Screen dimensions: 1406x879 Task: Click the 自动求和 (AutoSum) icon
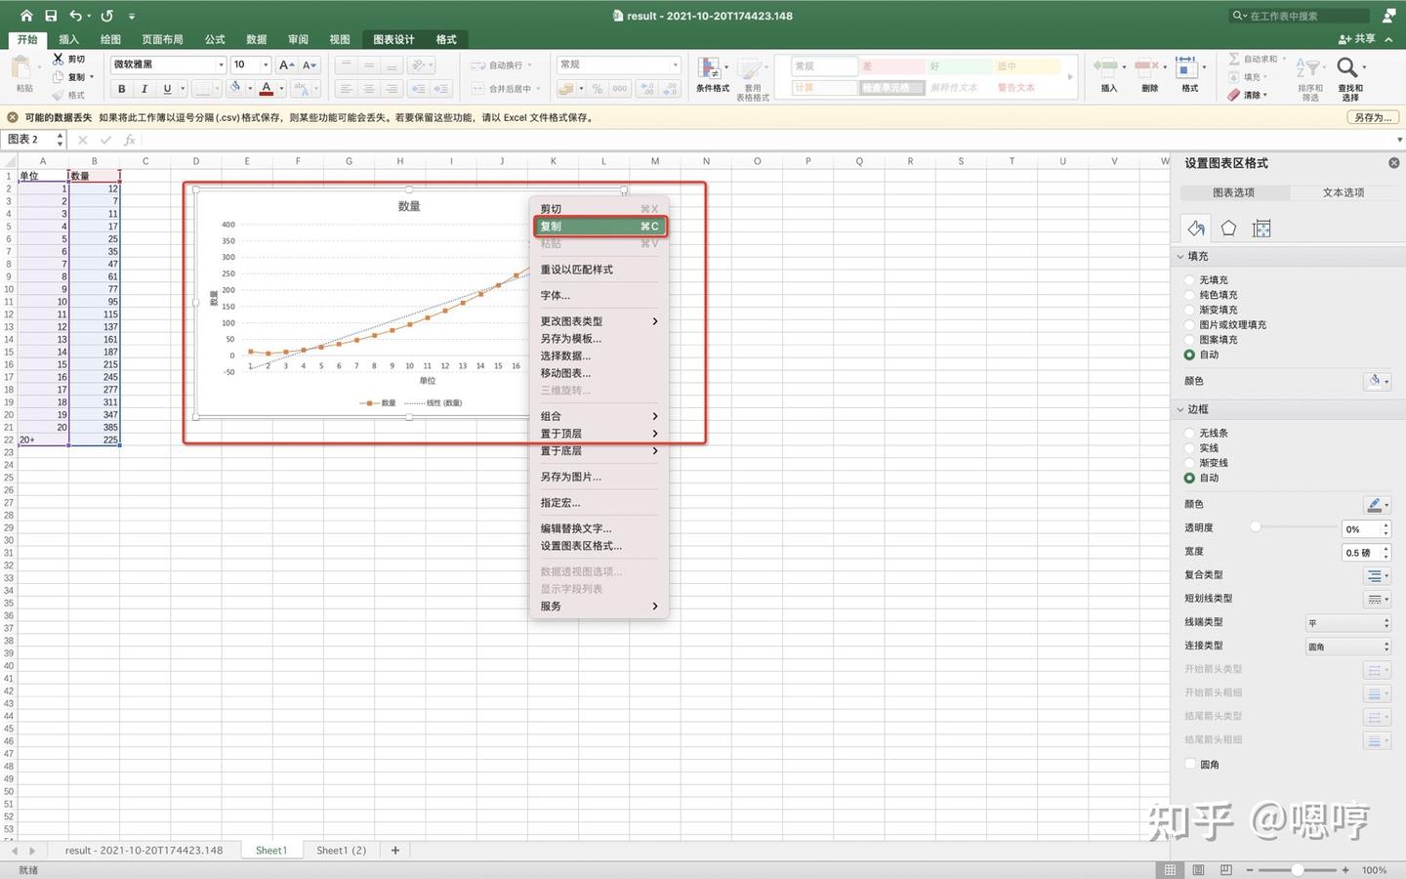[x=1233, y=58]
